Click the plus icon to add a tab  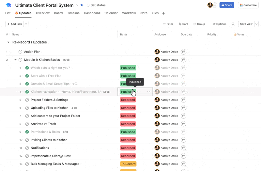[x=163, y=13]
